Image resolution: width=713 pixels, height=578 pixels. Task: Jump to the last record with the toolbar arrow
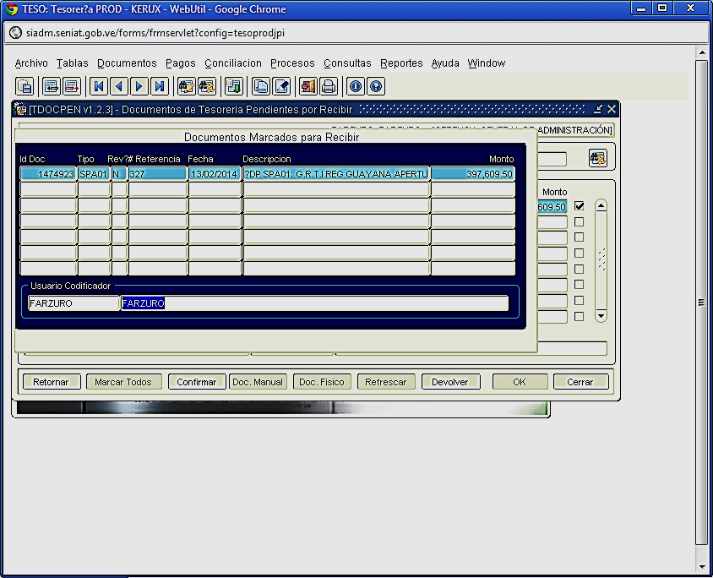[160, 86]
